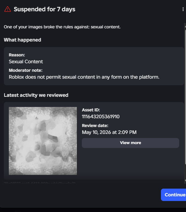Click the Latest activity we reviewed heading
The width and height of the screenshot is (186, 212).
(36, 95)
